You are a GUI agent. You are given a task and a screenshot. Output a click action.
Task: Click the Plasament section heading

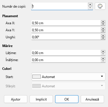pyautogui.click(x=10, y=16)
